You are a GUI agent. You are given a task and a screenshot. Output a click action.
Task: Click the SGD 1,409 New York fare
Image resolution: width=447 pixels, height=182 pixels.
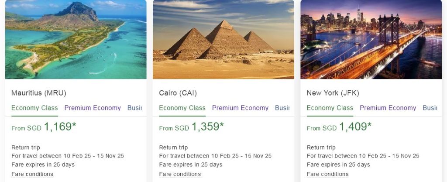point(355,127)
